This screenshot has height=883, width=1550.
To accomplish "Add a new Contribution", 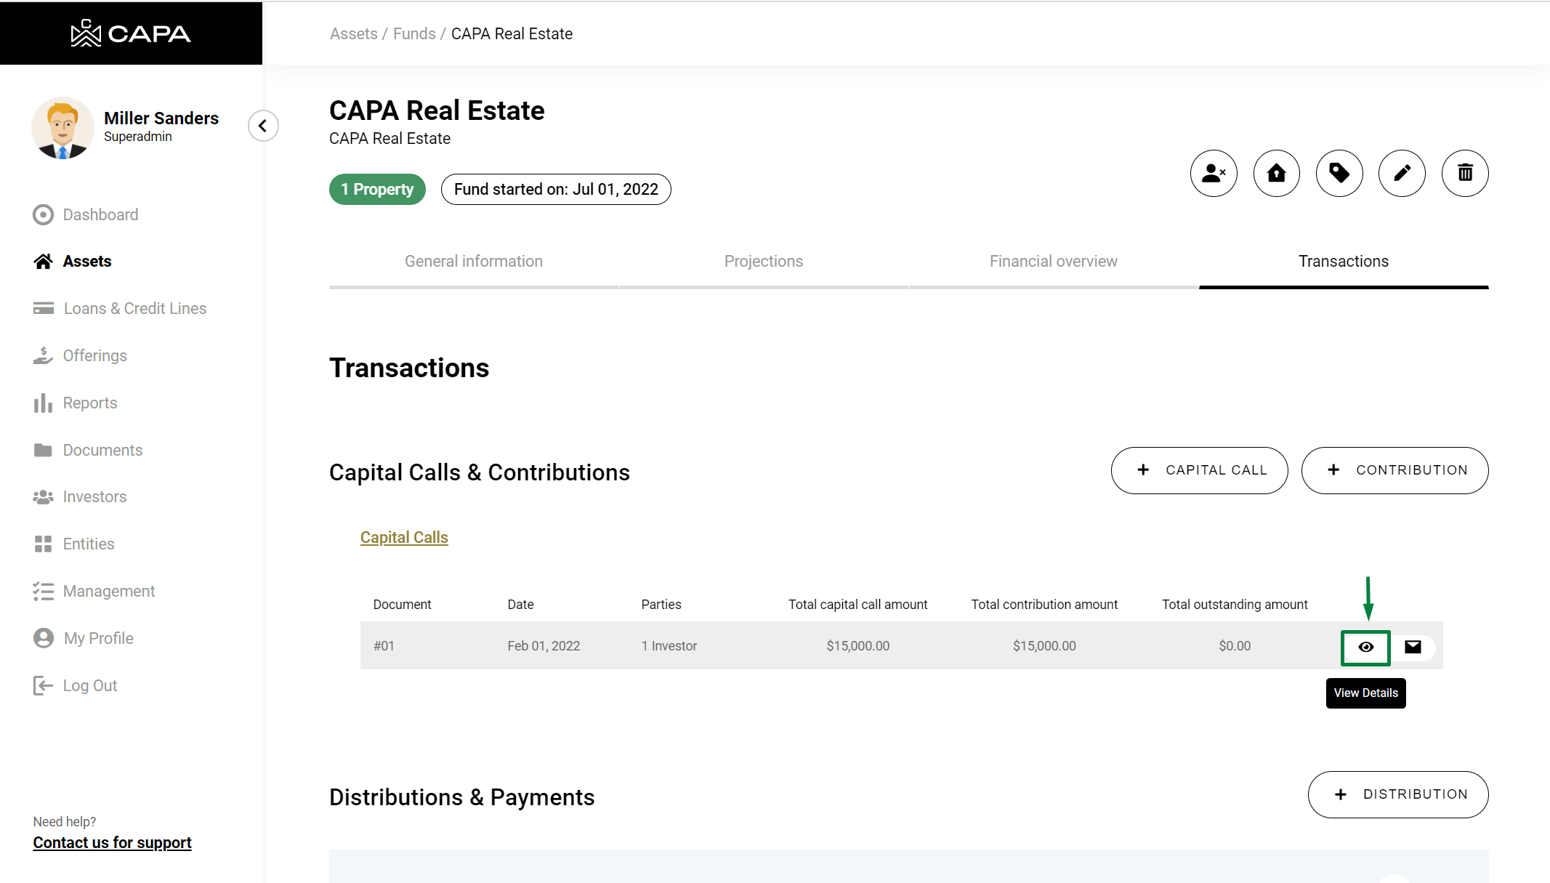I will pyautogui.click(x=1394, y=470).
